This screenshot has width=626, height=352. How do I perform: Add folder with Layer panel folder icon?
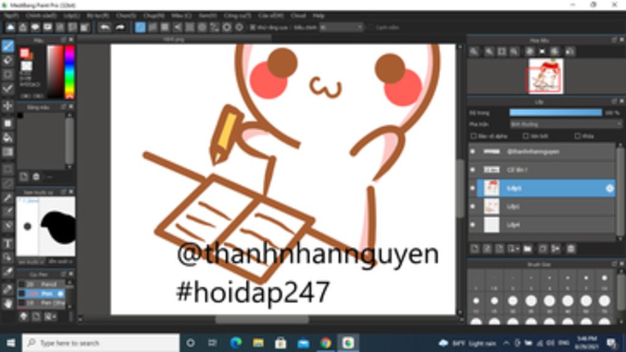tap(528, 249)
